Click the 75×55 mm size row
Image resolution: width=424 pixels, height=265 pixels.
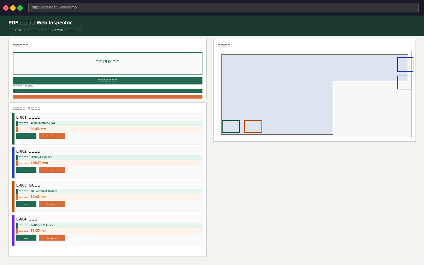pyautogui.click(x=109, y=231)
